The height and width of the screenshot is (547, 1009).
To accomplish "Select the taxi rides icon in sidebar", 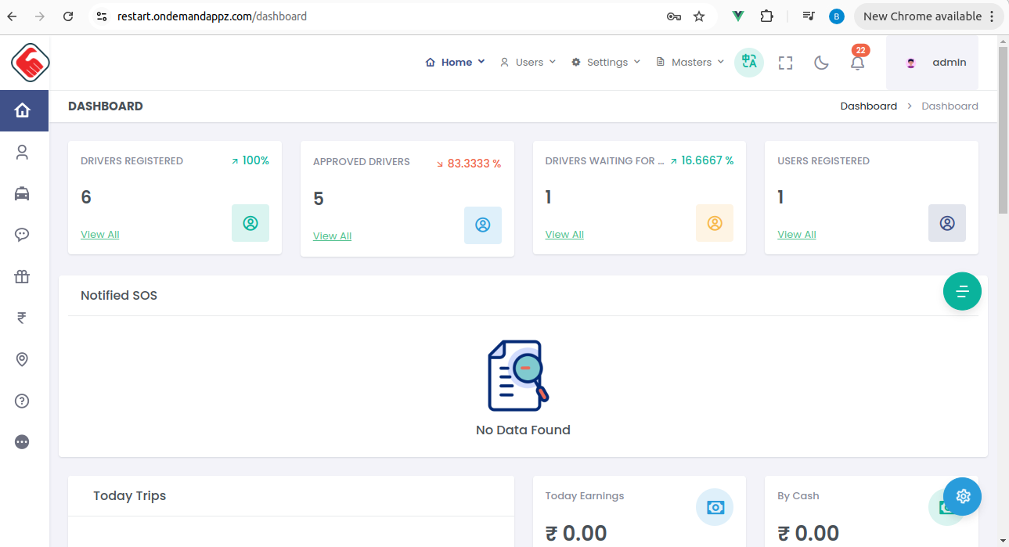I will click(21, 193).
